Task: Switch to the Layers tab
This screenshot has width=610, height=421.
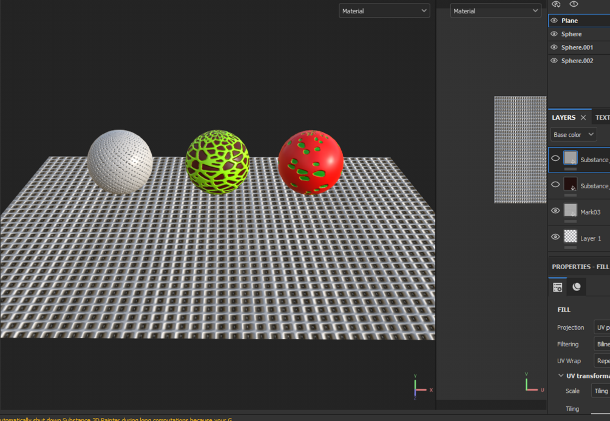Action: 563,118
